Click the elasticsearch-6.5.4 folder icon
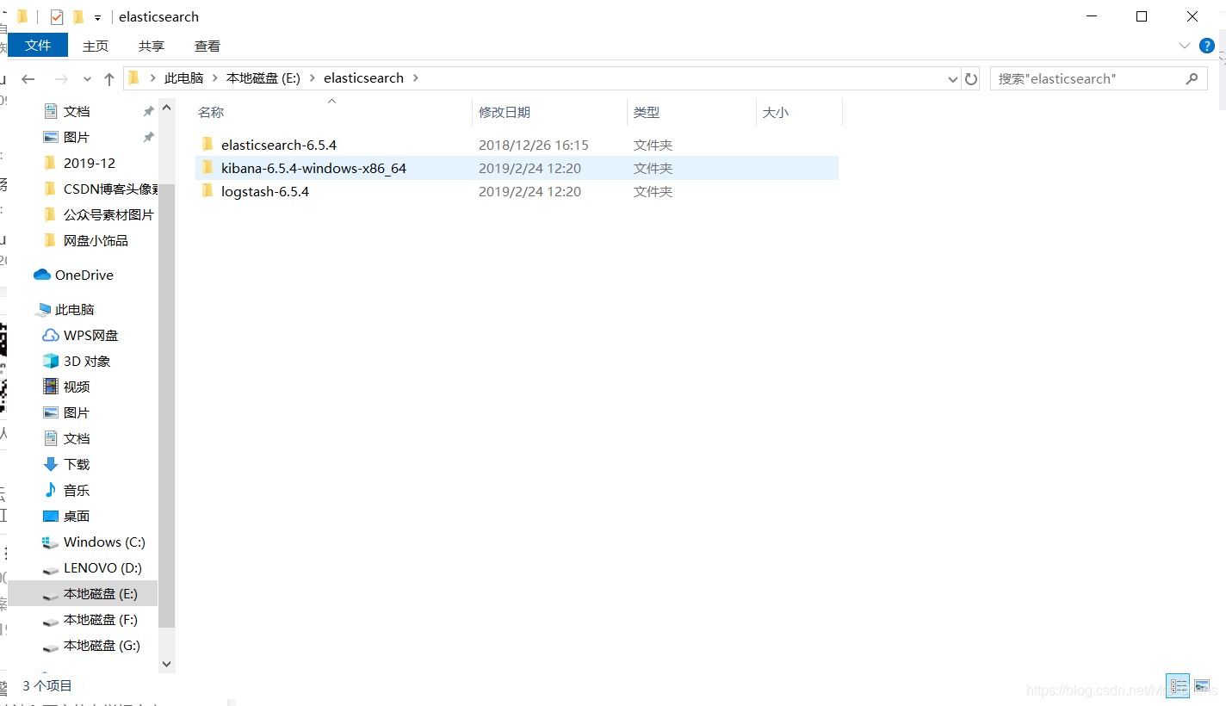The height and width of the screenshot is (706, 1226). (207, 144)
